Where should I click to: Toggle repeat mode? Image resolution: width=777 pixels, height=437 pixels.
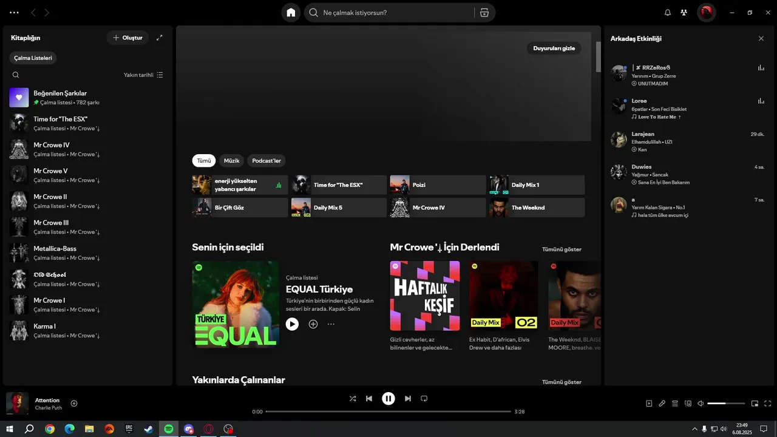424,399
